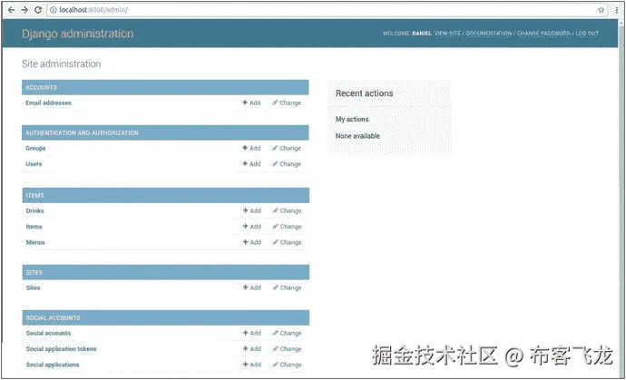
Task: Open the Groups model link
Action: click(35, 149)
